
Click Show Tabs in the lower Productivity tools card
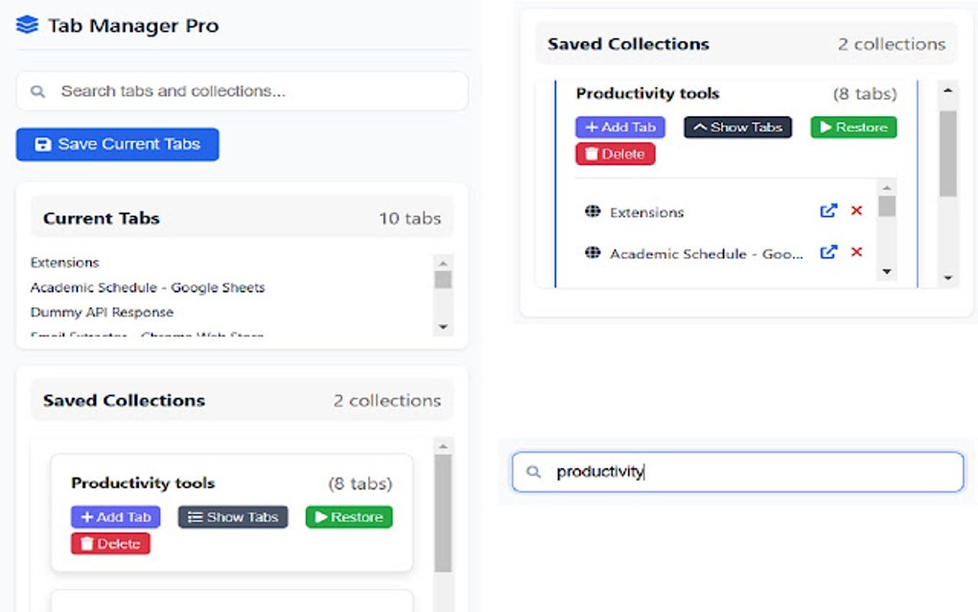click(x=232, y=517)
